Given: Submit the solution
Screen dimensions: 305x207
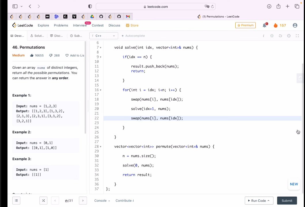Looking at the screenshot, I should tap(287, 201).
